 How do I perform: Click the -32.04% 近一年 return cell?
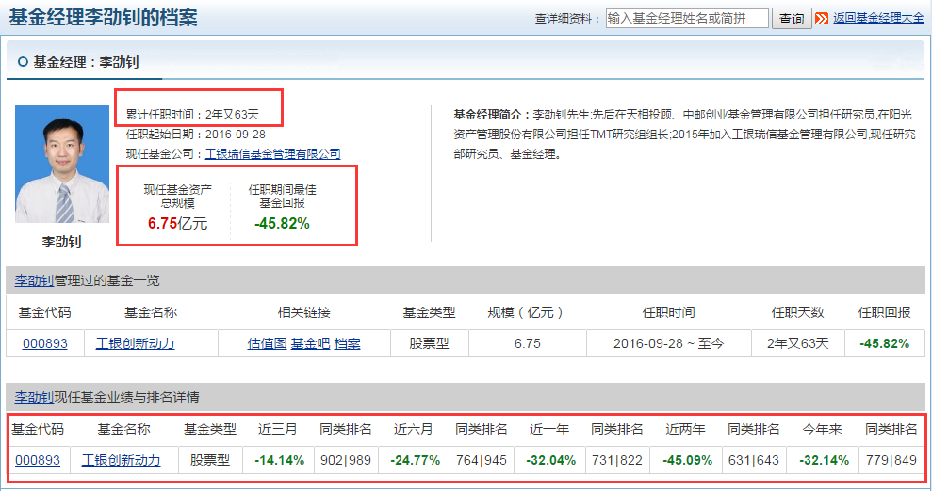[550, 460]
